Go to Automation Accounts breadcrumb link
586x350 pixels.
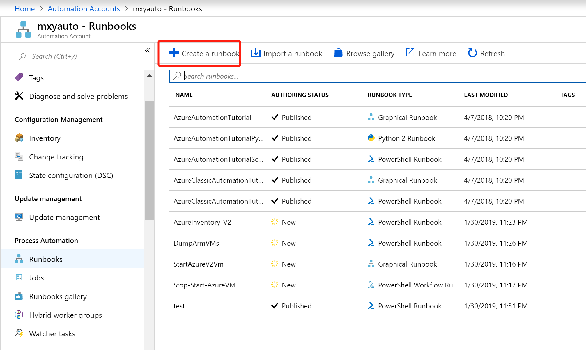(x=84, y=9)
